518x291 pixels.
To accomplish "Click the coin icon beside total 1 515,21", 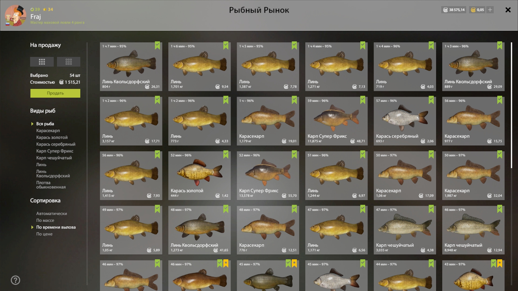I will tap(61, 82).
